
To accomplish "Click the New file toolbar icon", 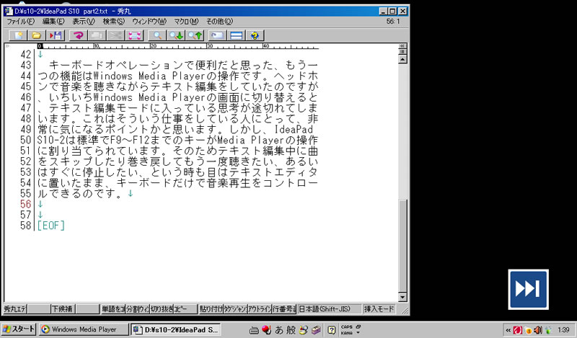I will click(18, 35).
